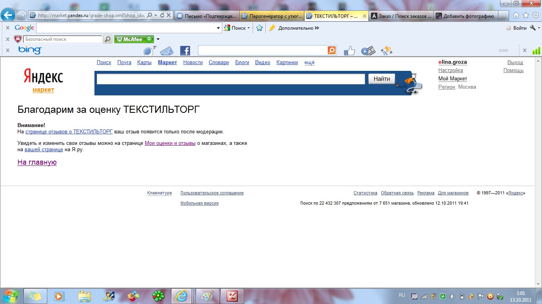The width and height of the screenshot is (542, 304).
Task: Close the Bing bar with left X
Action: [8, 50]
